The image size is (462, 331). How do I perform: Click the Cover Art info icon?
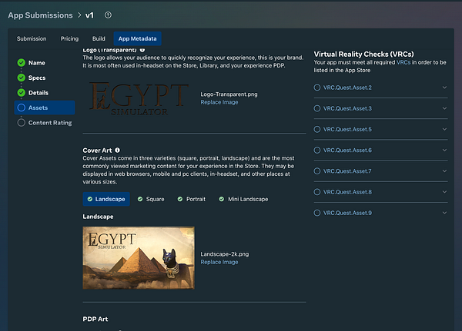(x=117, y=151)
